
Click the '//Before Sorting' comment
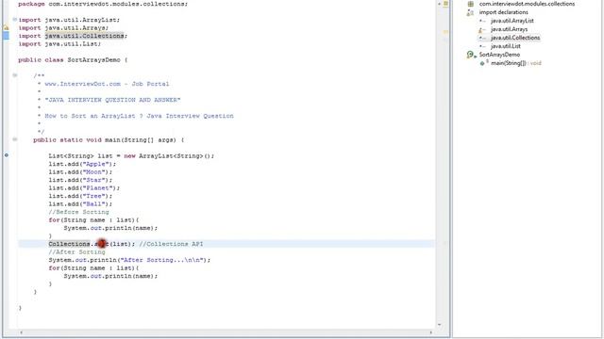coord(78,212)
